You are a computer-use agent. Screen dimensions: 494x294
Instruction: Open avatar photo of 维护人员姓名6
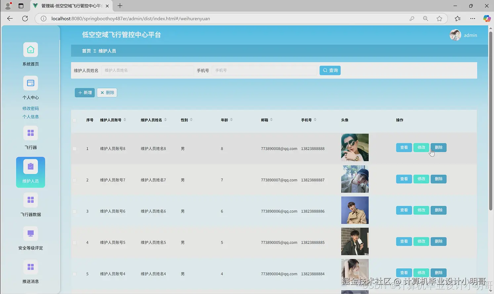355,210
